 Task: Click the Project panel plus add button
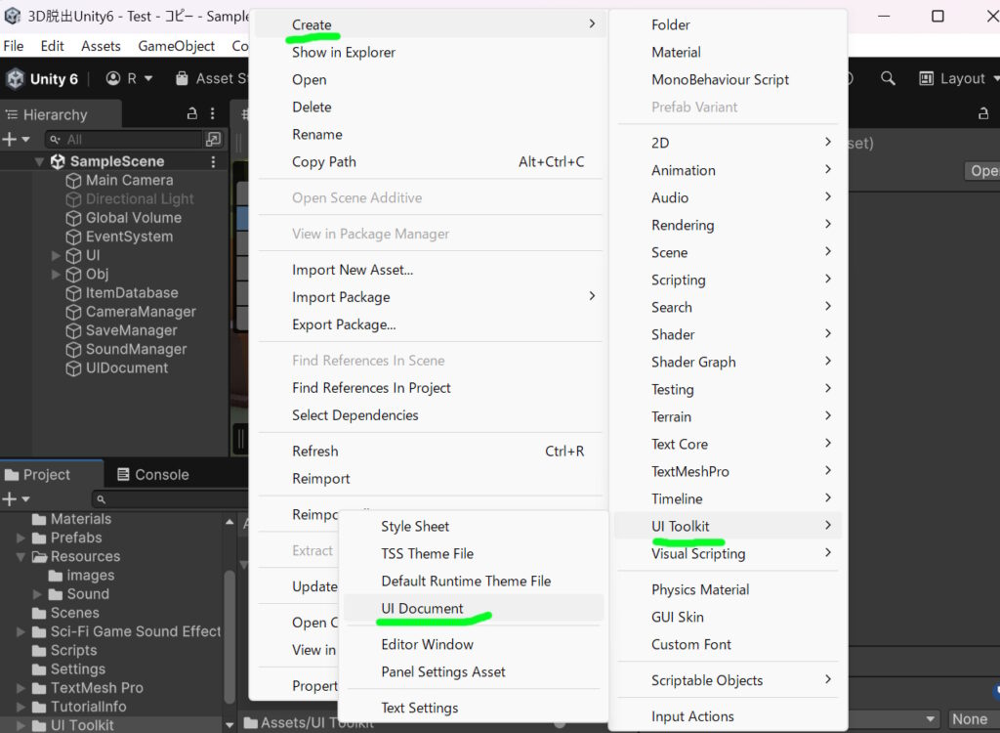point(10,498)
